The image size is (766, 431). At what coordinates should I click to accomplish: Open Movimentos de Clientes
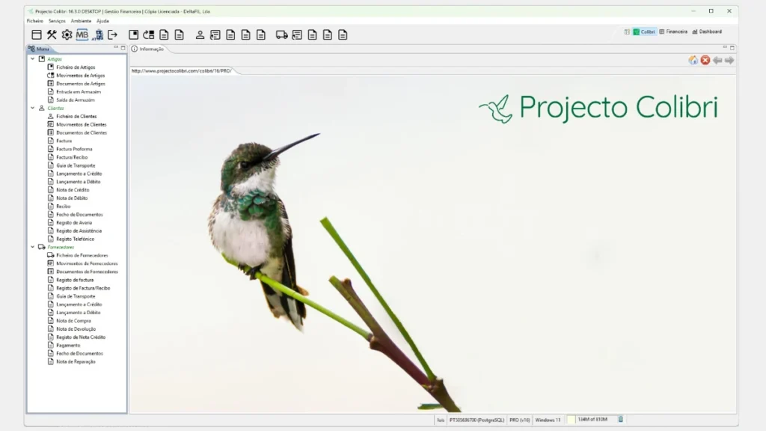(x=81, y=125)
